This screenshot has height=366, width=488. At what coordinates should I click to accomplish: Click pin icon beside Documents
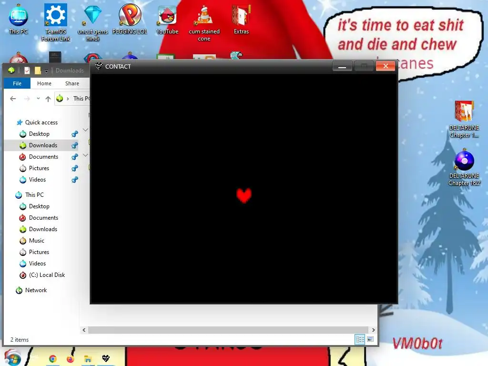75,157
